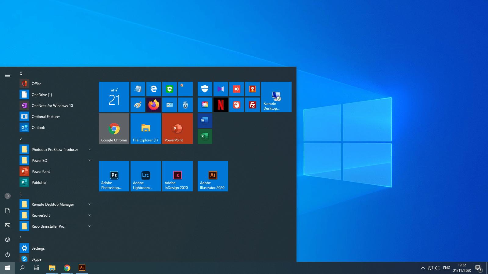Open the Power options button
The width and height of the screenshot is (488, 274).
click(8, 254)
